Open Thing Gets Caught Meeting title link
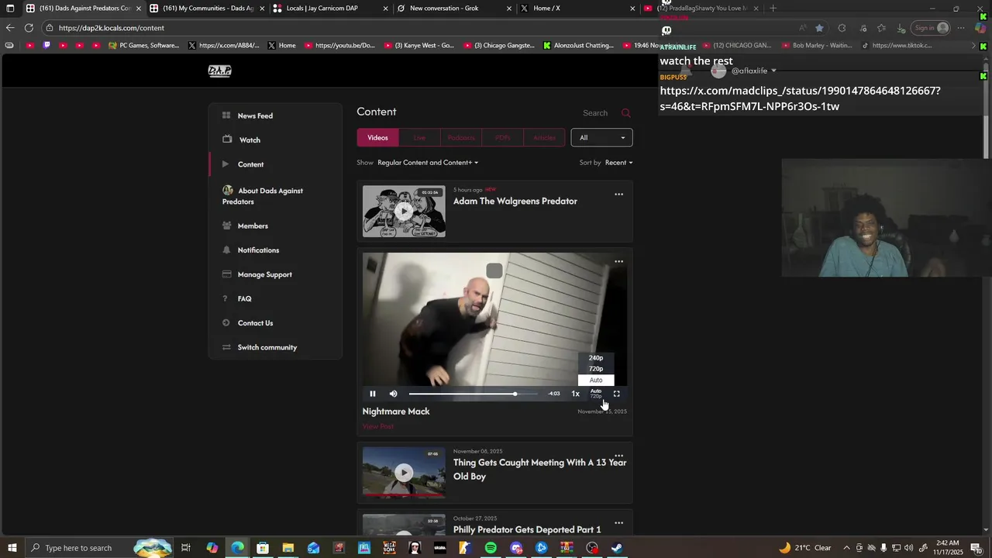This screenshot has height=558, width=992. click(540, 470)
